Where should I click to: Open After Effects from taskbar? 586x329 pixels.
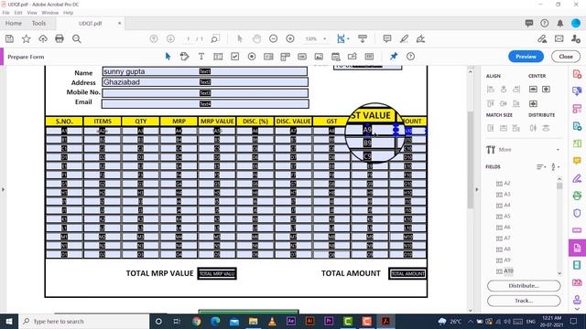pos(291,321)
